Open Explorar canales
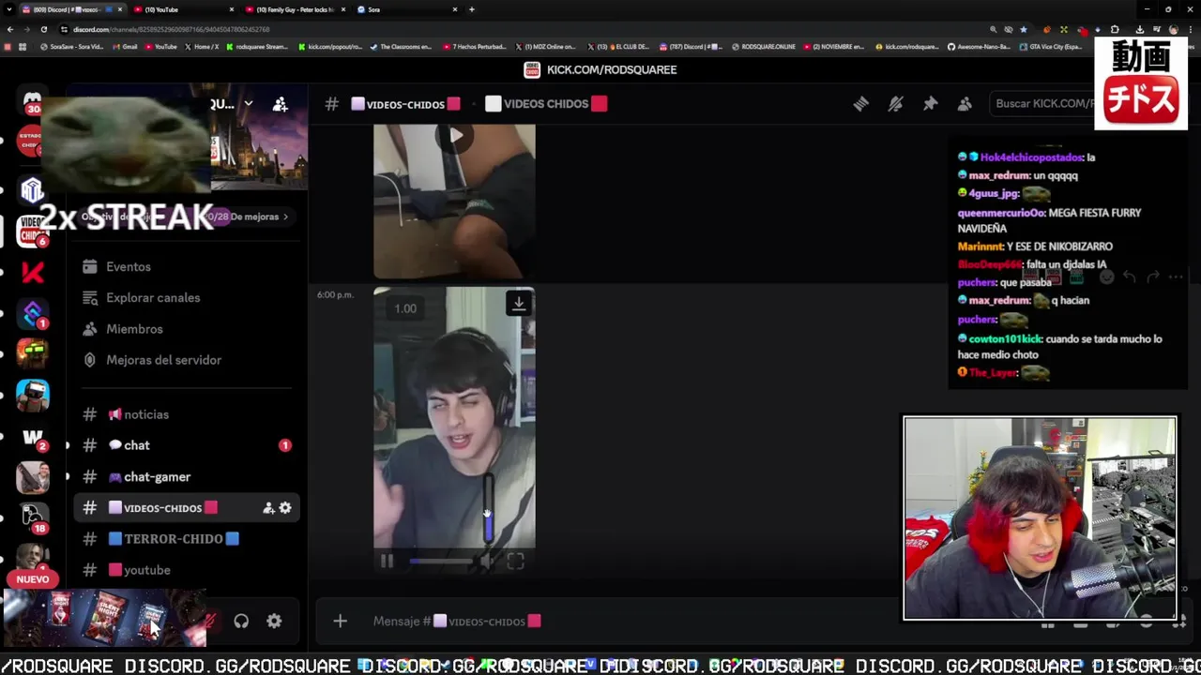 point(186,297)
